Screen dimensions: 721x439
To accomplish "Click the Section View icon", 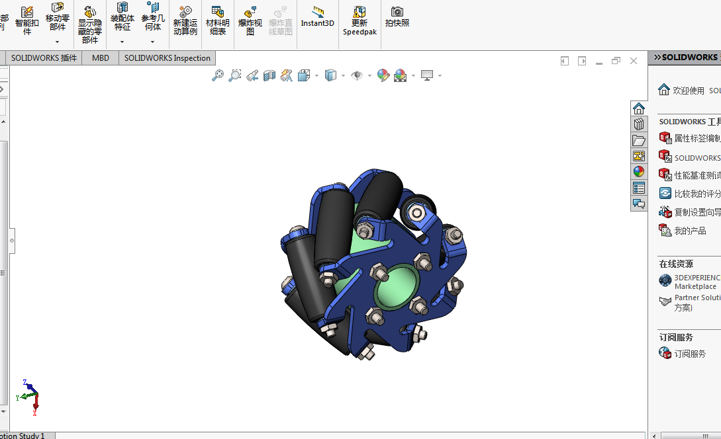I will pyautogui.click(x=269, y=75).
